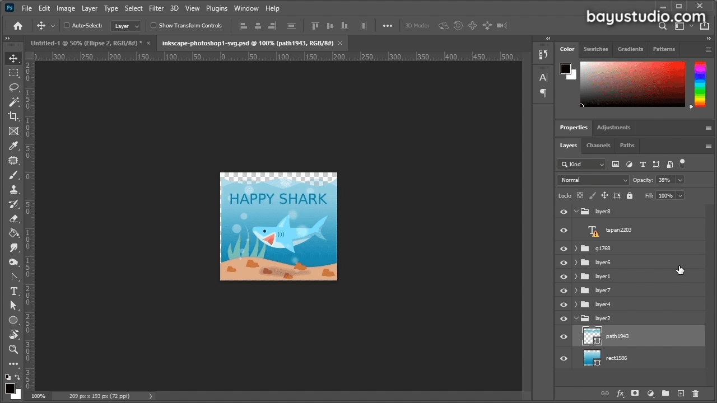
Task: Add layer mask icon in Layers panel
Action: tap(635, 393)
